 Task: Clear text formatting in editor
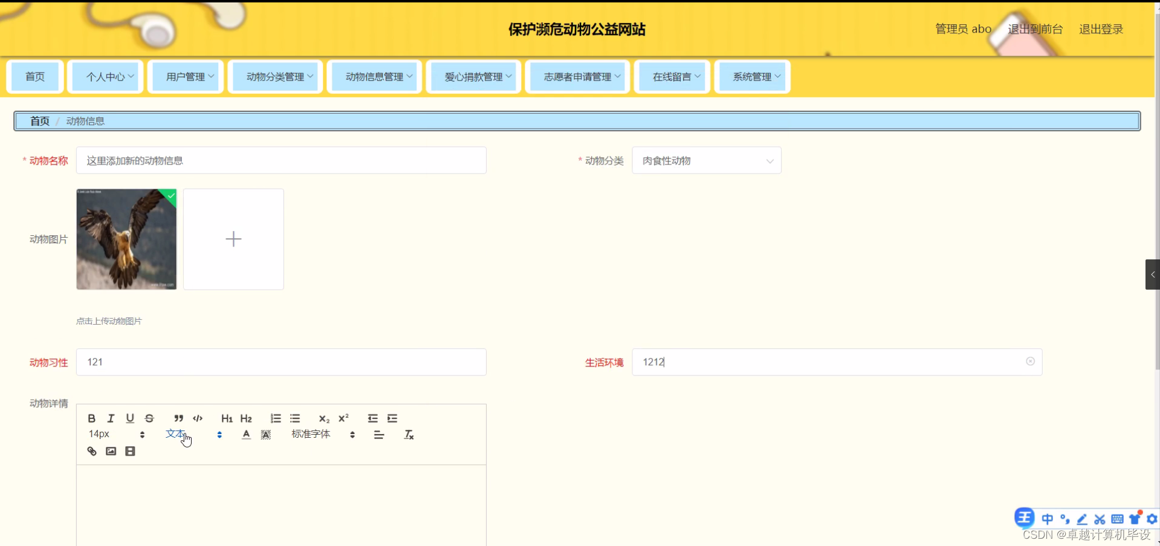point(409,435)
